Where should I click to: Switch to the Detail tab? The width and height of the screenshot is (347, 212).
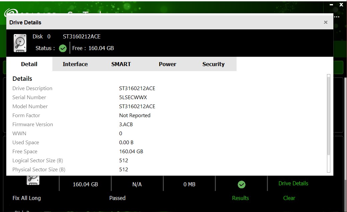29,64
